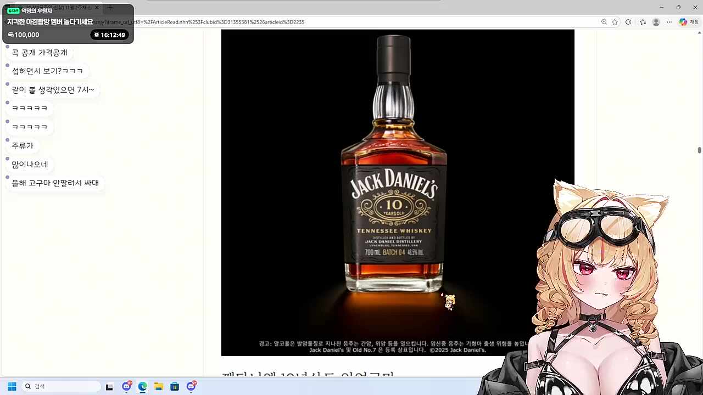
Task: Click the taskbar search box
Action: tap(62, 387)
